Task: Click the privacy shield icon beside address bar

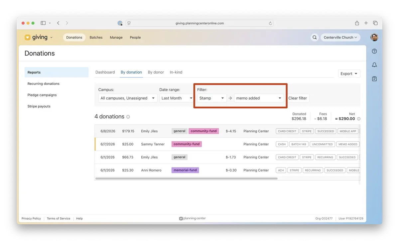Action: point(120,23)
